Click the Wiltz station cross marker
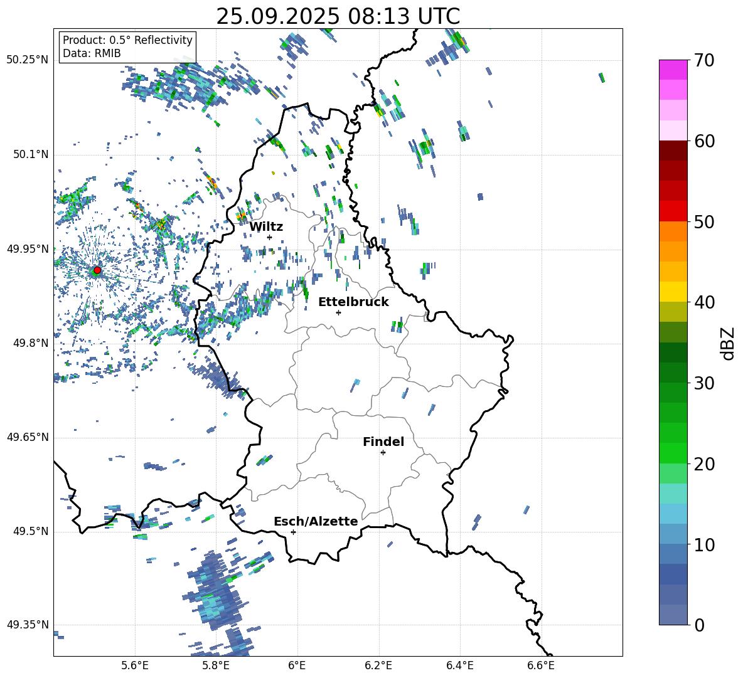This screenshot has height=678, width=743. point(270,237)
